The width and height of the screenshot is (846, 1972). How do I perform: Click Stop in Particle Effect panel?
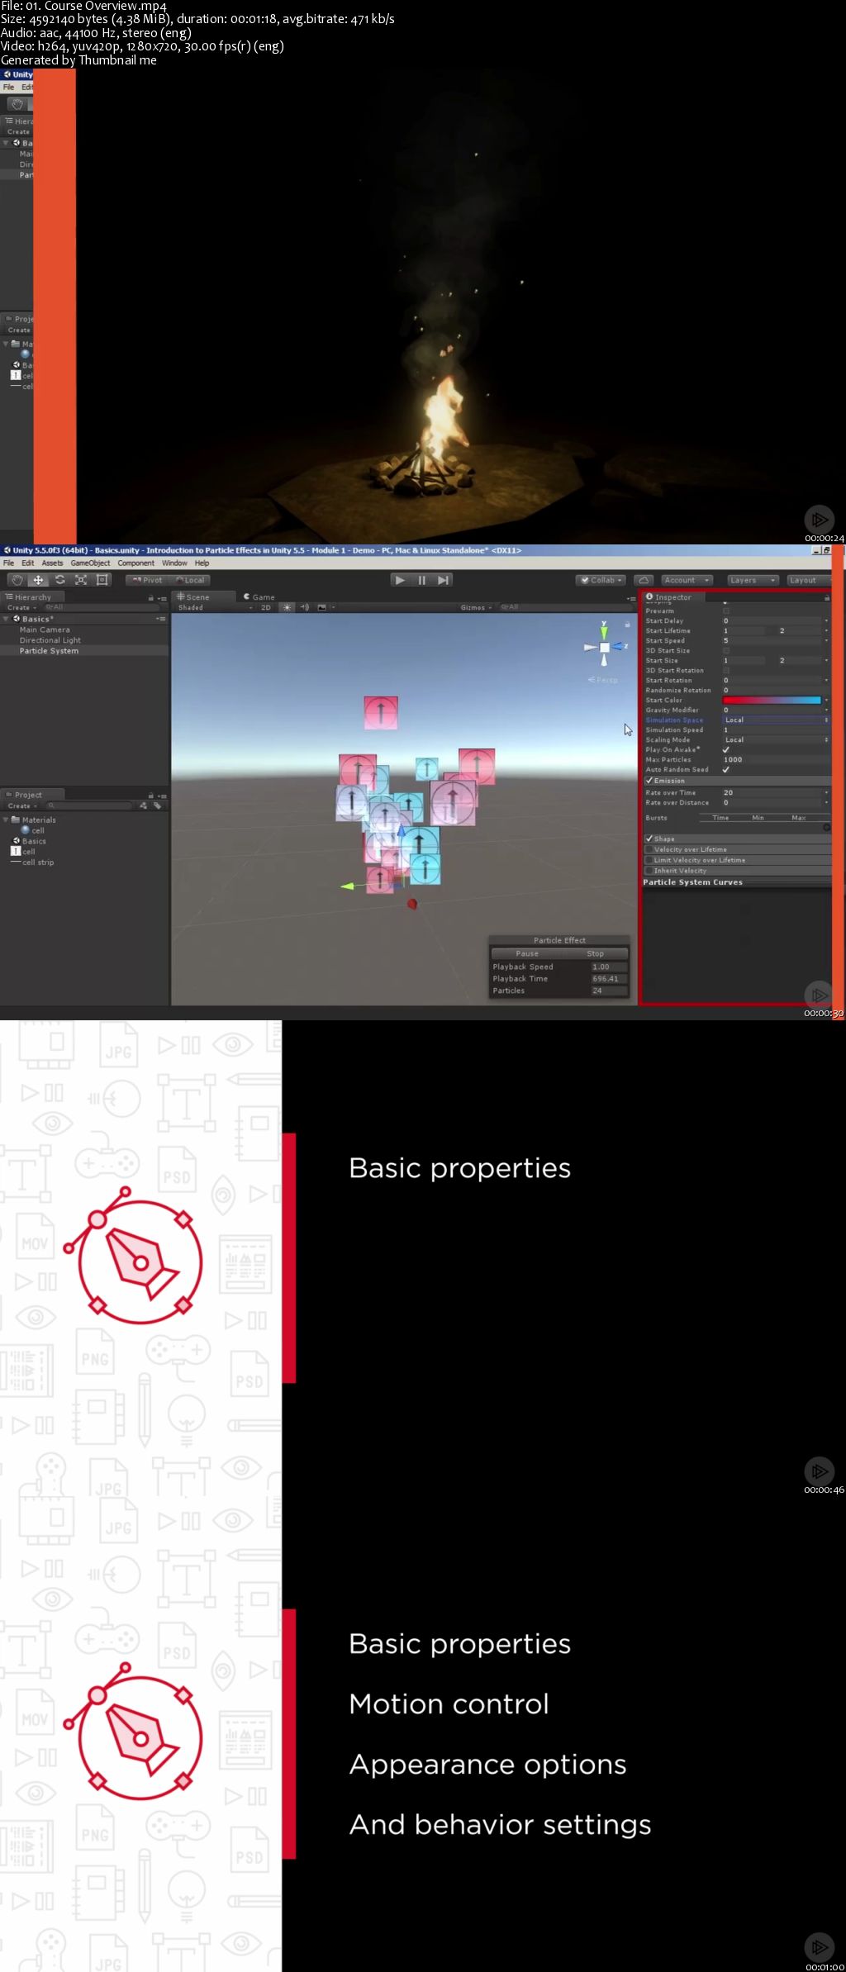coord(595,953)
